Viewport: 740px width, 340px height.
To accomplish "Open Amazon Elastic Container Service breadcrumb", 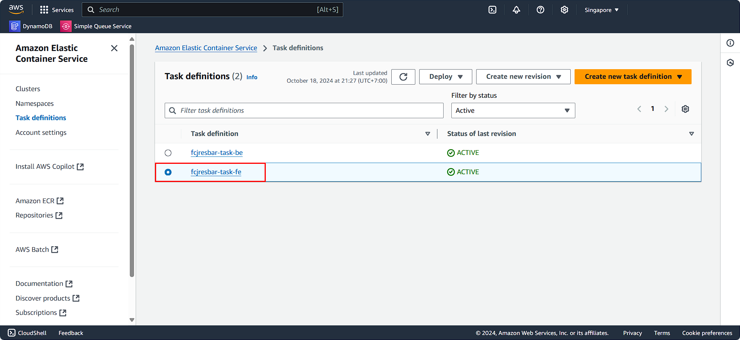I will coord(206,48).
